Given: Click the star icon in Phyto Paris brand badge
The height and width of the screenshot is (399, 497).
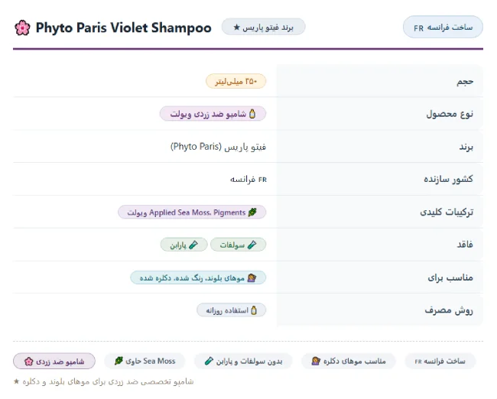Looking at the screenshot, I should click(236, 28).
